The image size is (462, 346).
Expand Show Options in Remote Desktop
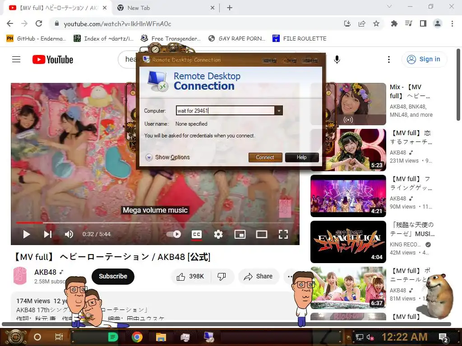(x=168, y=157)
